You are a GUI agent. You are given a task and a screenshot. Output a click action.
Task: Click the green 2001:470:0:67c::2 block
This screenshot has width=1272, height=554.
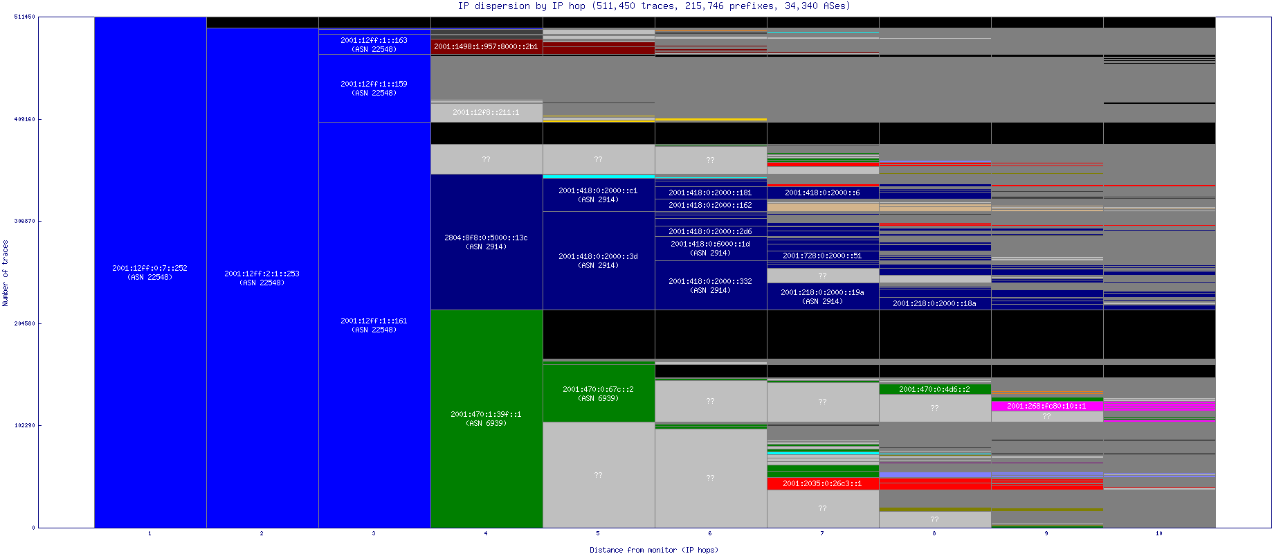pos(599,393)
